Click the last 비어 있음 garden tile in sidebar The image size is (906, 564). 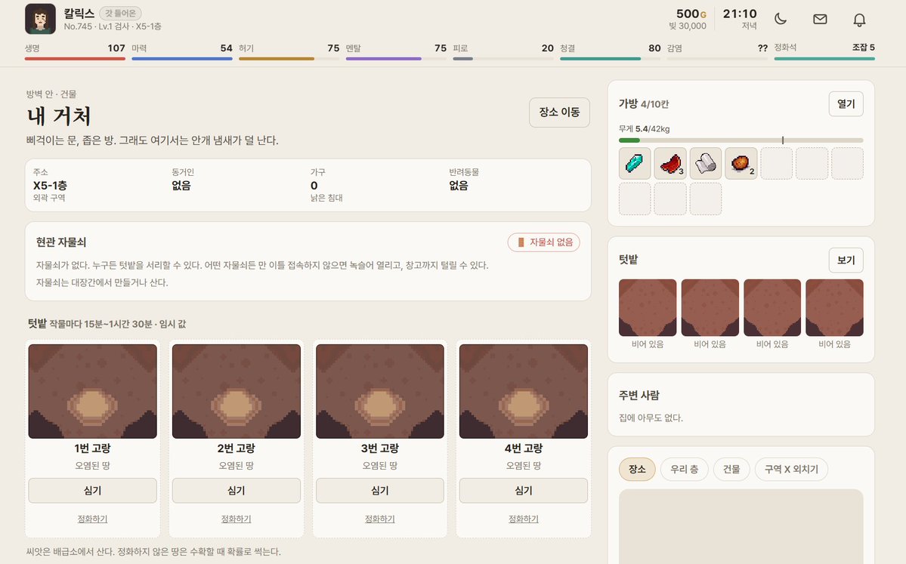[x=834, y=308]
